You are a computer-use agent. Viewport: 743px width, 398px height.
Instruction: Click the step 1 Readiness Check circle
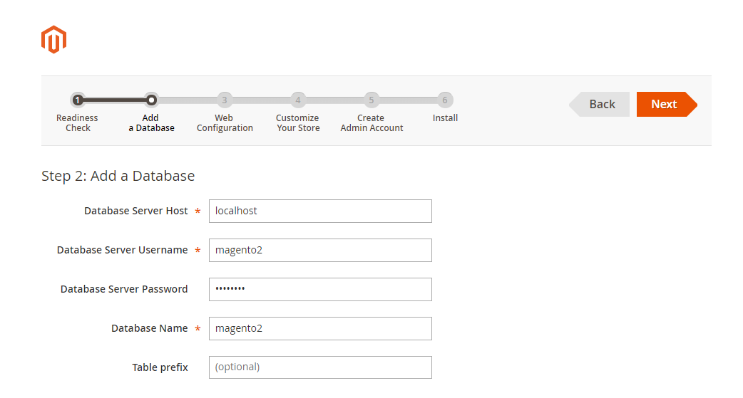tap(78, 100)
